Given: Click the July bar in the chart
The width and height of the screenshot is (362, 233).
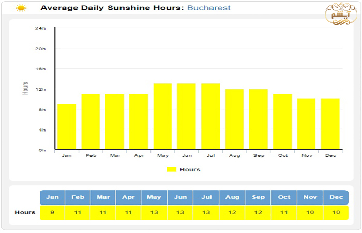Looking at the screenshot, I should [210, 116].
